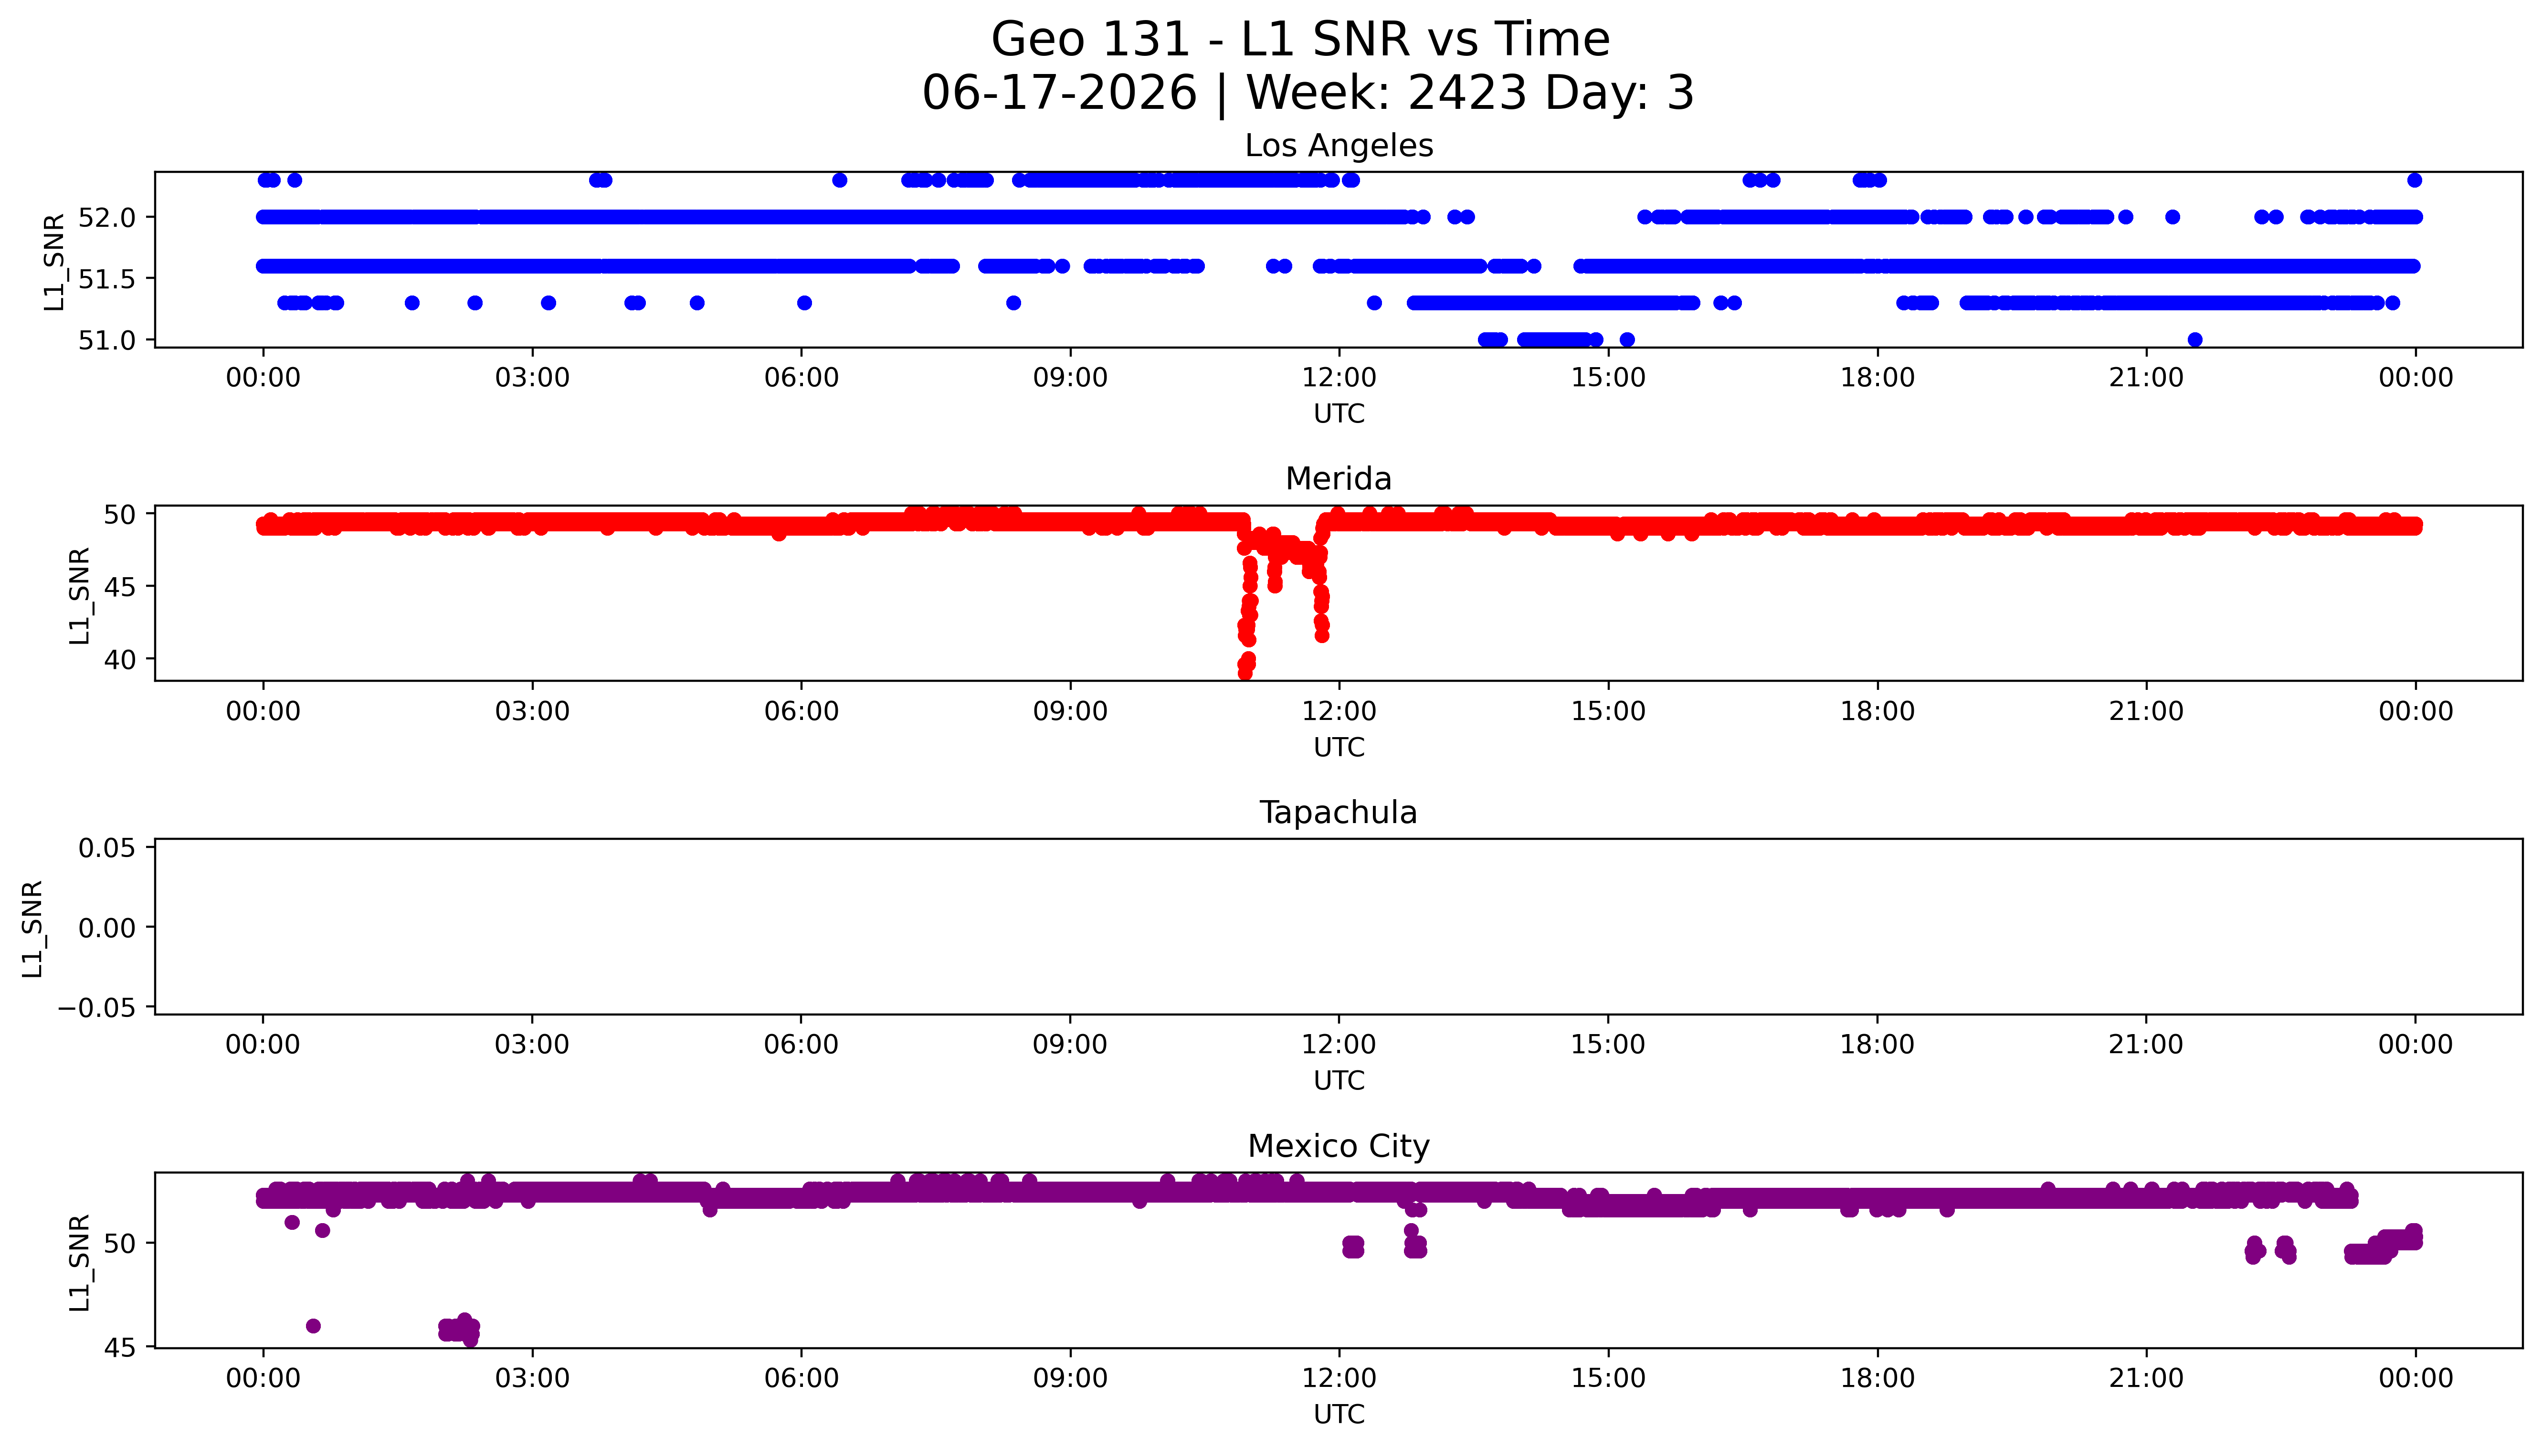Click the 12:00 tick label under Los Angeles

point(1339,378)
